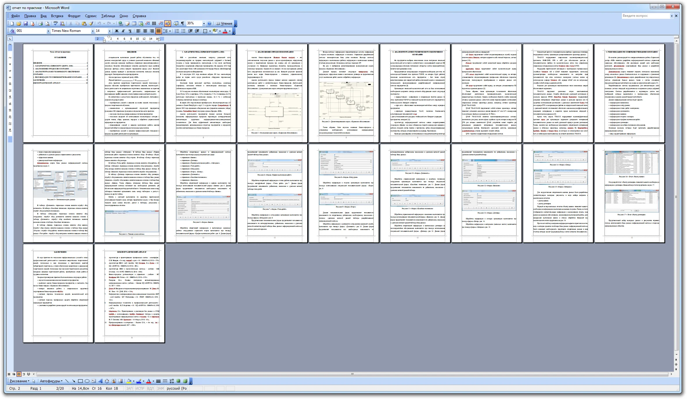Open the Вставка menu
The image size is (687, 399).
(57, 16)
